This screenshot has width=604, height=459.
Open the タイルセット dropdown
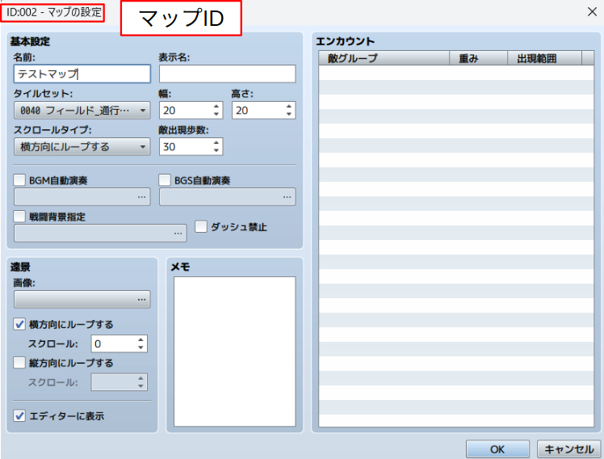coord(82,111)
